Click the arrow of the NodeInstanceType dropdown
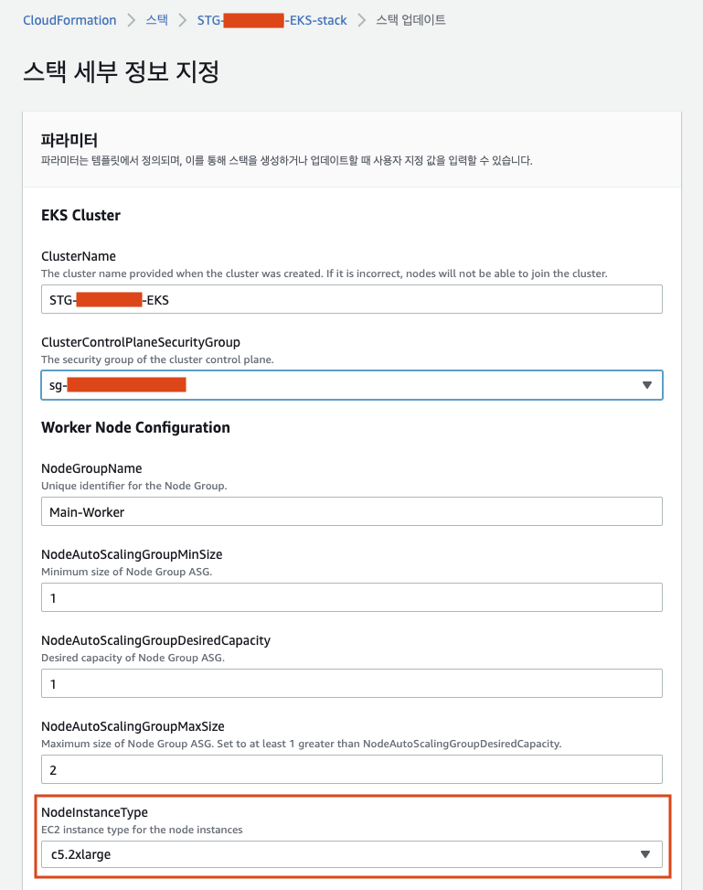The height and width of the screenshot is (890, 703). coord(645,854)
